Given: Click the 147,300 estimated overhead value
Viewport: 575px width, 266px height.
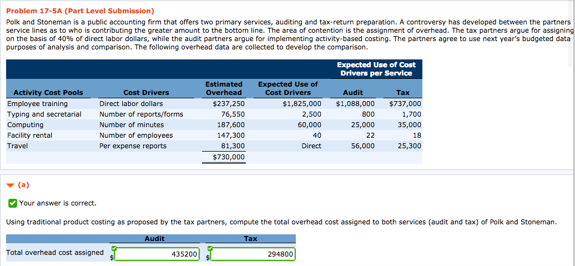Looking at the screenshot, I should [x=231, y=135].
